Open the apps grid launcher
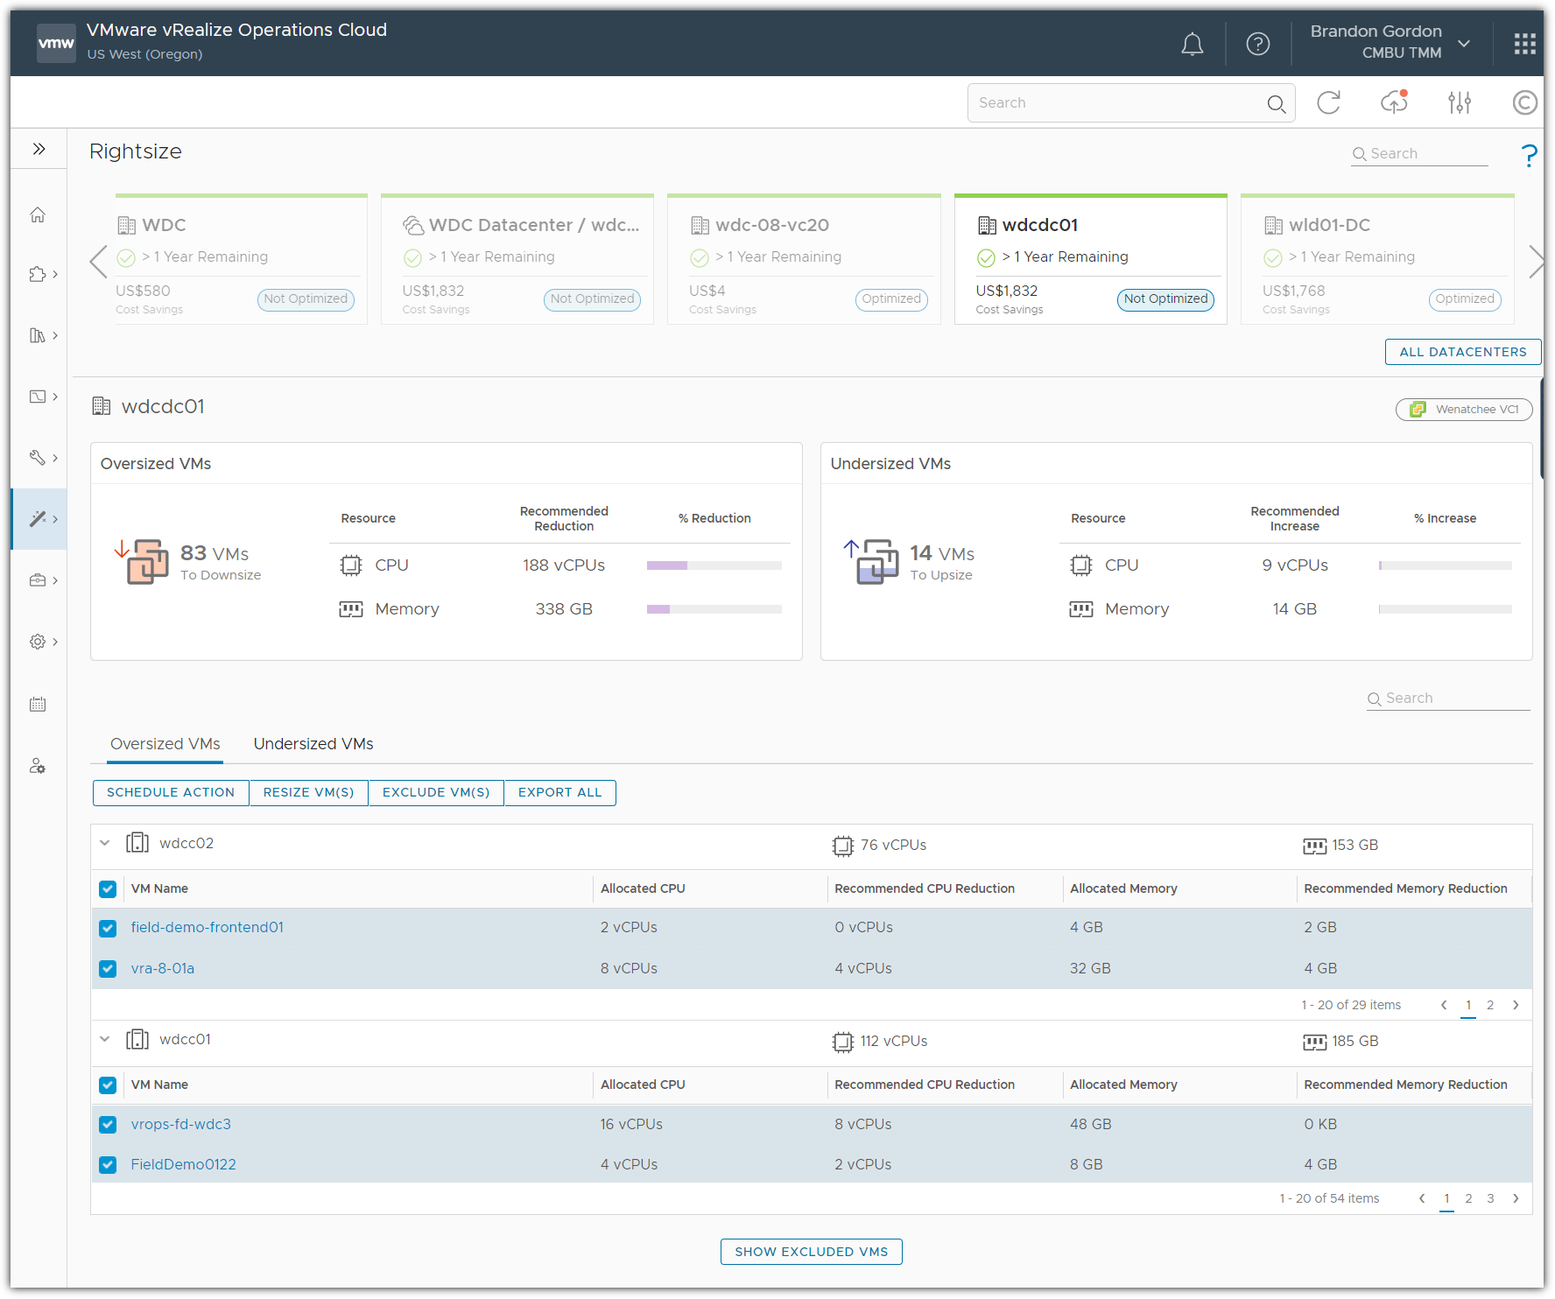This screenshot has height=1299, width=1555. coord(1524,44)
